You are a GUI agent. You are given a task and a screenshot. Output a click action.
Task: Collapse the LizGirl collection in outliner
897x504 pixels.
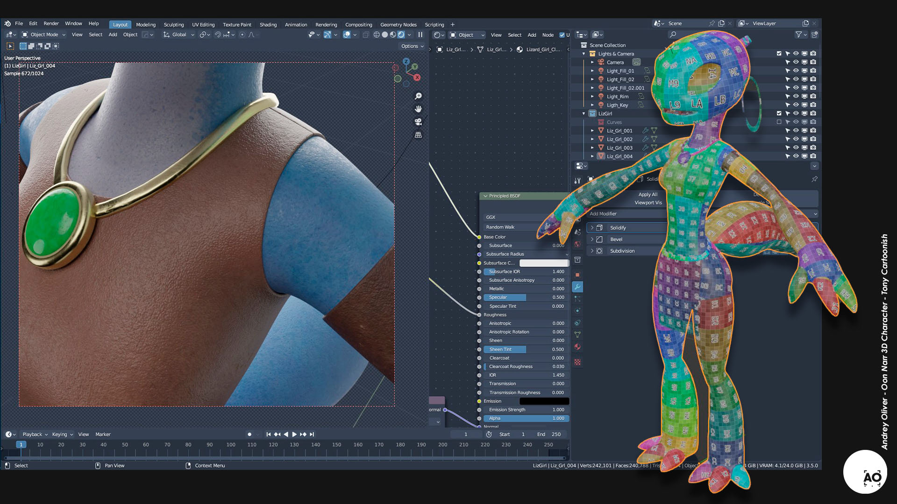click(584, 113)
